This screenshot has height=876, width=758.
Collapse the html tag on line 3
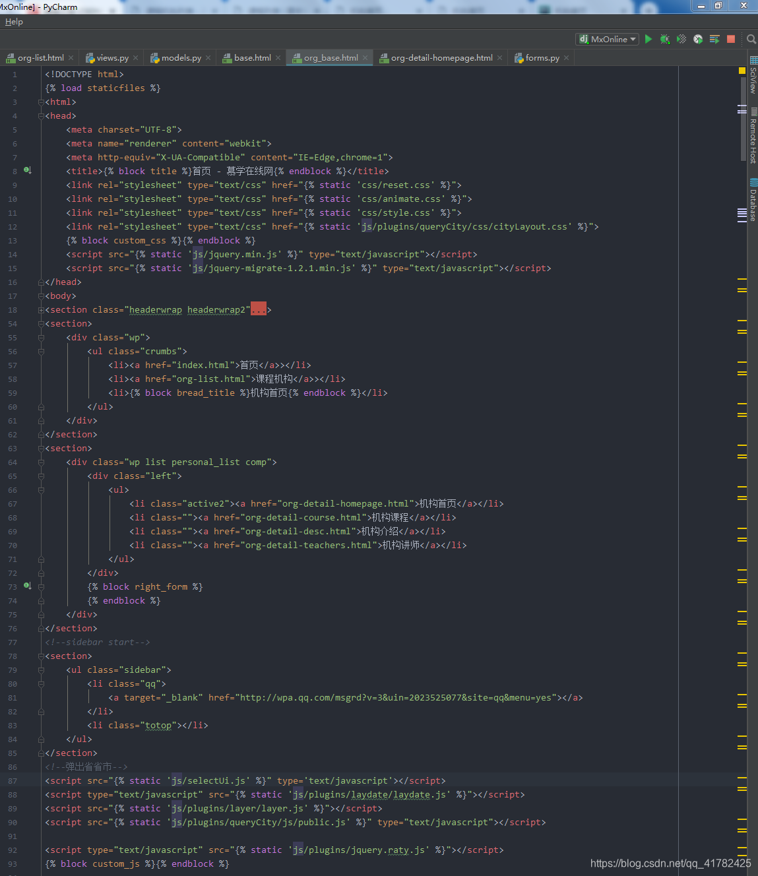point(41,102)
